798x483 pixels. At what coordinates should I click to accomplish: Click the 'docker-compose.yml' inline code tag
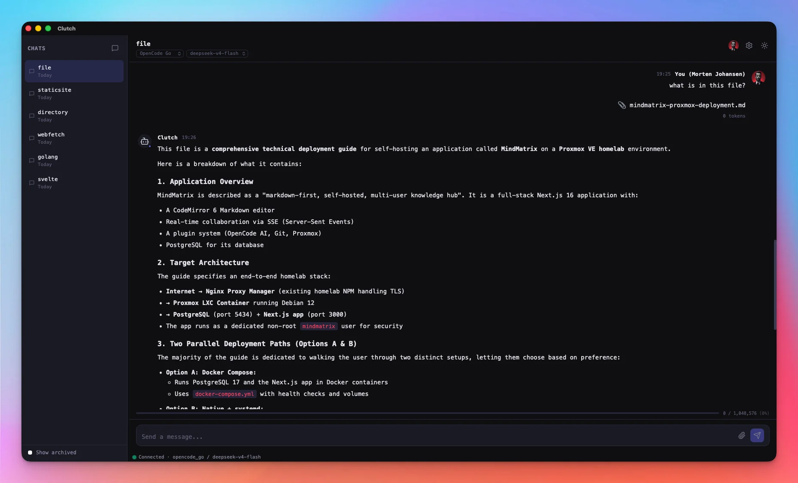[225, 394]
